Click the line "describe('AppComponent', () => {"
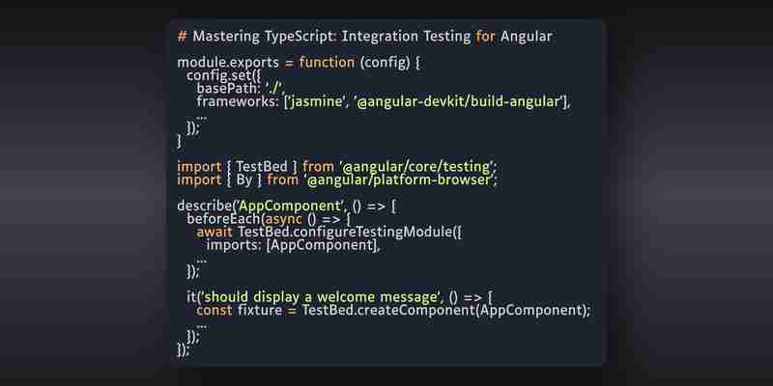This screenshot has width=773, height=386. [x=286, y=206]
